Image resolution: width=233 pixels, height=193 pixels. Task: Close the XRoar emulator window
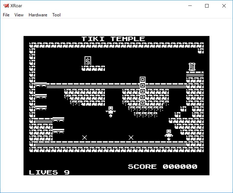(224, 6)
